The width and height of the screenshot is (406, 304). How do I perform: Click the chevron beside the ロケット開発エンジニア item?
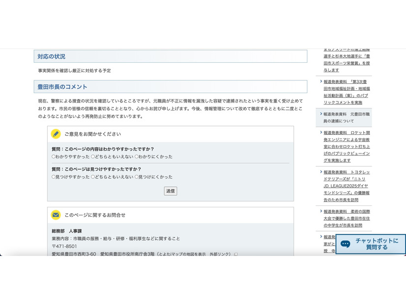pyautogui.click(x=321, y=133)
